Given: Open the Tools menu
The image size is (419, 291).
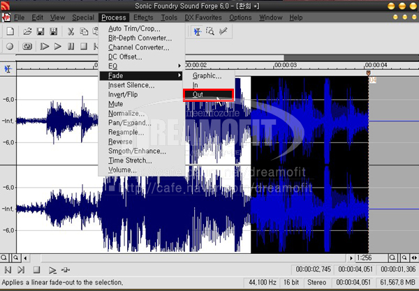Looking at the screenshot, I should pyautogui.click(x=169, y=17).
